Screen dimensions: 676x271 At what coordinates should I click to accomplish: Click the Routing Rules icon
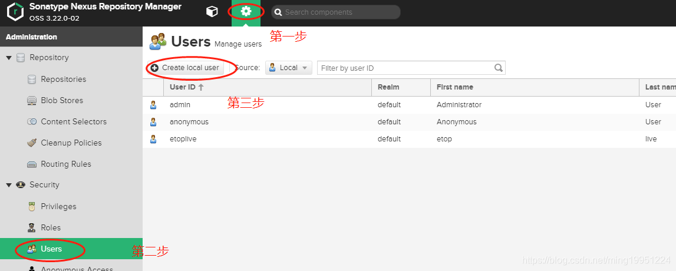pyautogui.click(x=31, y=164)
